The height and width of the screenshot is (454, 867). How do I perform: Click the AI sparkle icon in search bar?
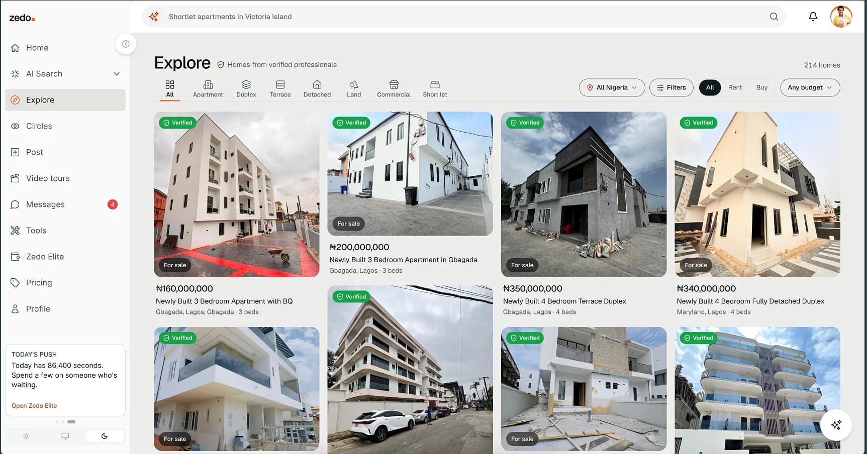point(154,17)
